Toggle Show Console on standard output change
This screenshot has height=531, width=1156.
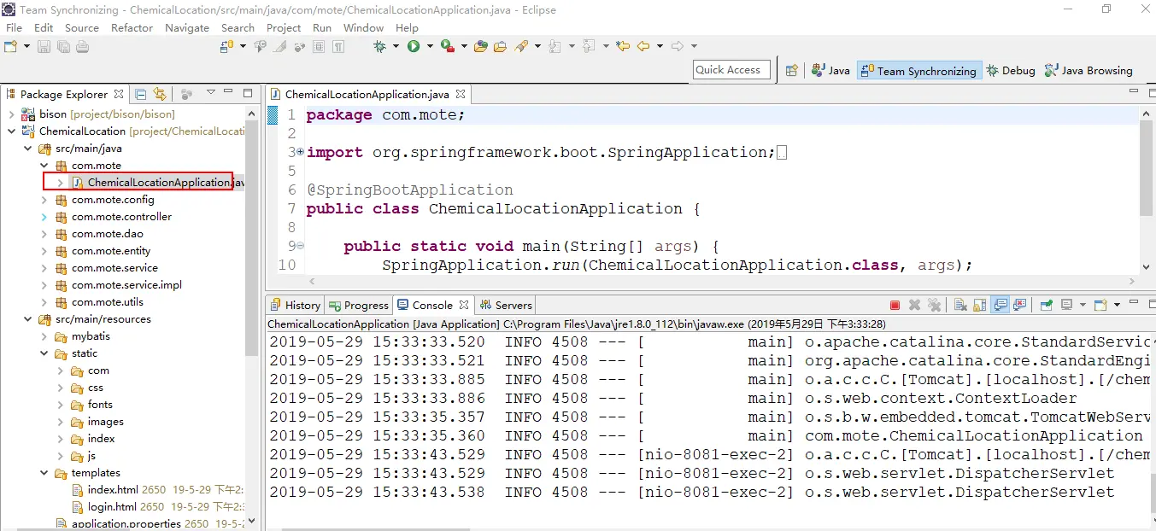pyautogui.click(x=1000, y=305)
